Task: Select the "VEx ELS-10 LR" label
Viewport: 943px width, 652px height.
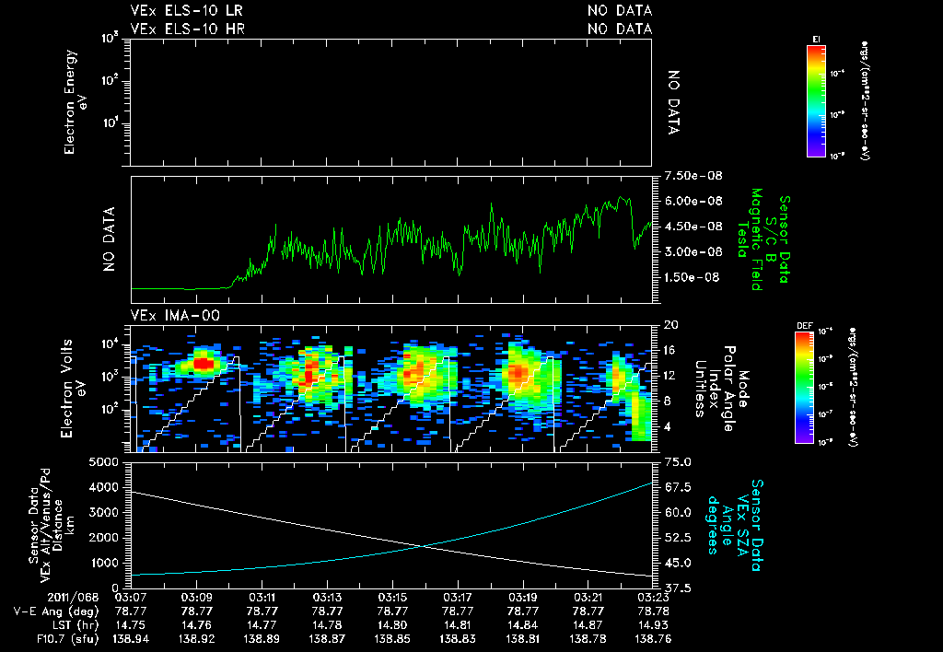Action: click(186, 11)
